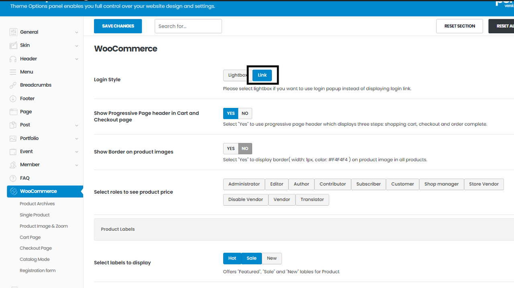This screenshot has width=514, height=288.
Task: Click the Reset All button
Action: tap(502, 26)
